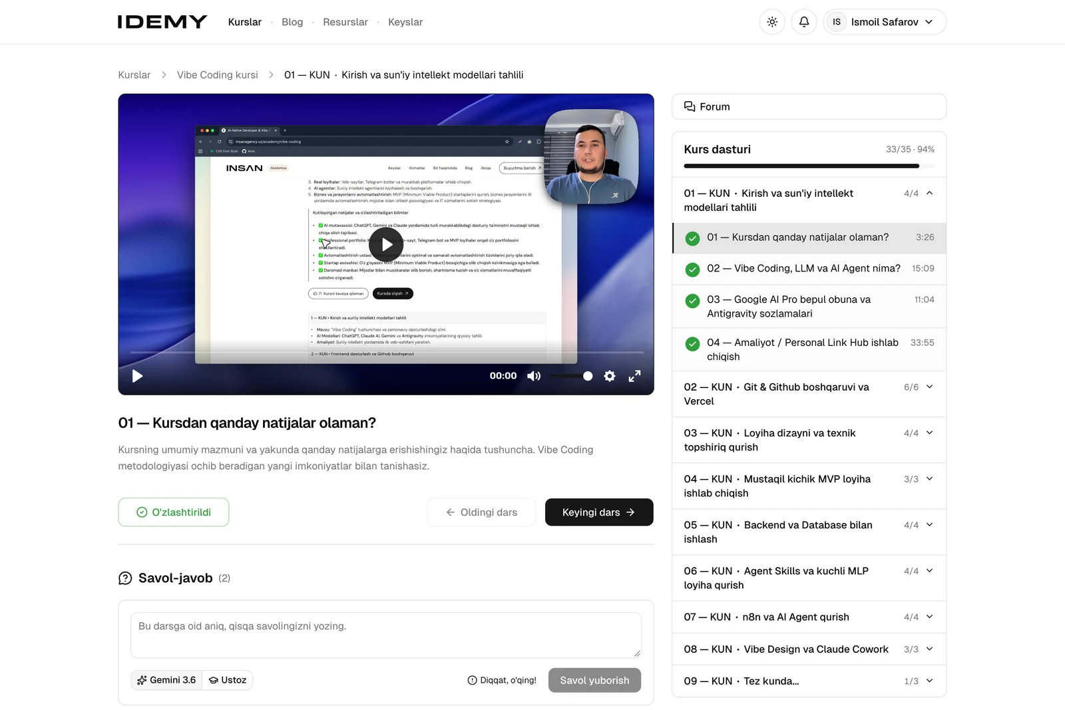
Task: Open the Forum panel
Action: point(809,106)
